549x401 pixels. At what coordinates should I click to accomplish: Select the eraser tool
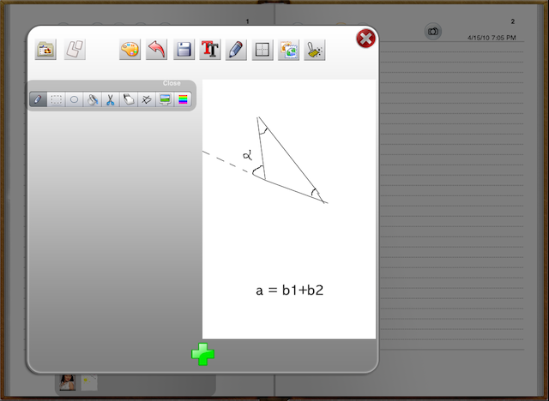pos(128,99)
